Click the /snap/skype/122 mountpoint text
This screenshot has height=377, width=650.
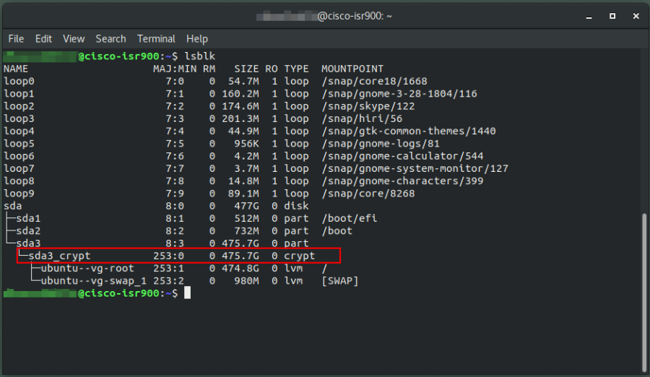[368, 106]
